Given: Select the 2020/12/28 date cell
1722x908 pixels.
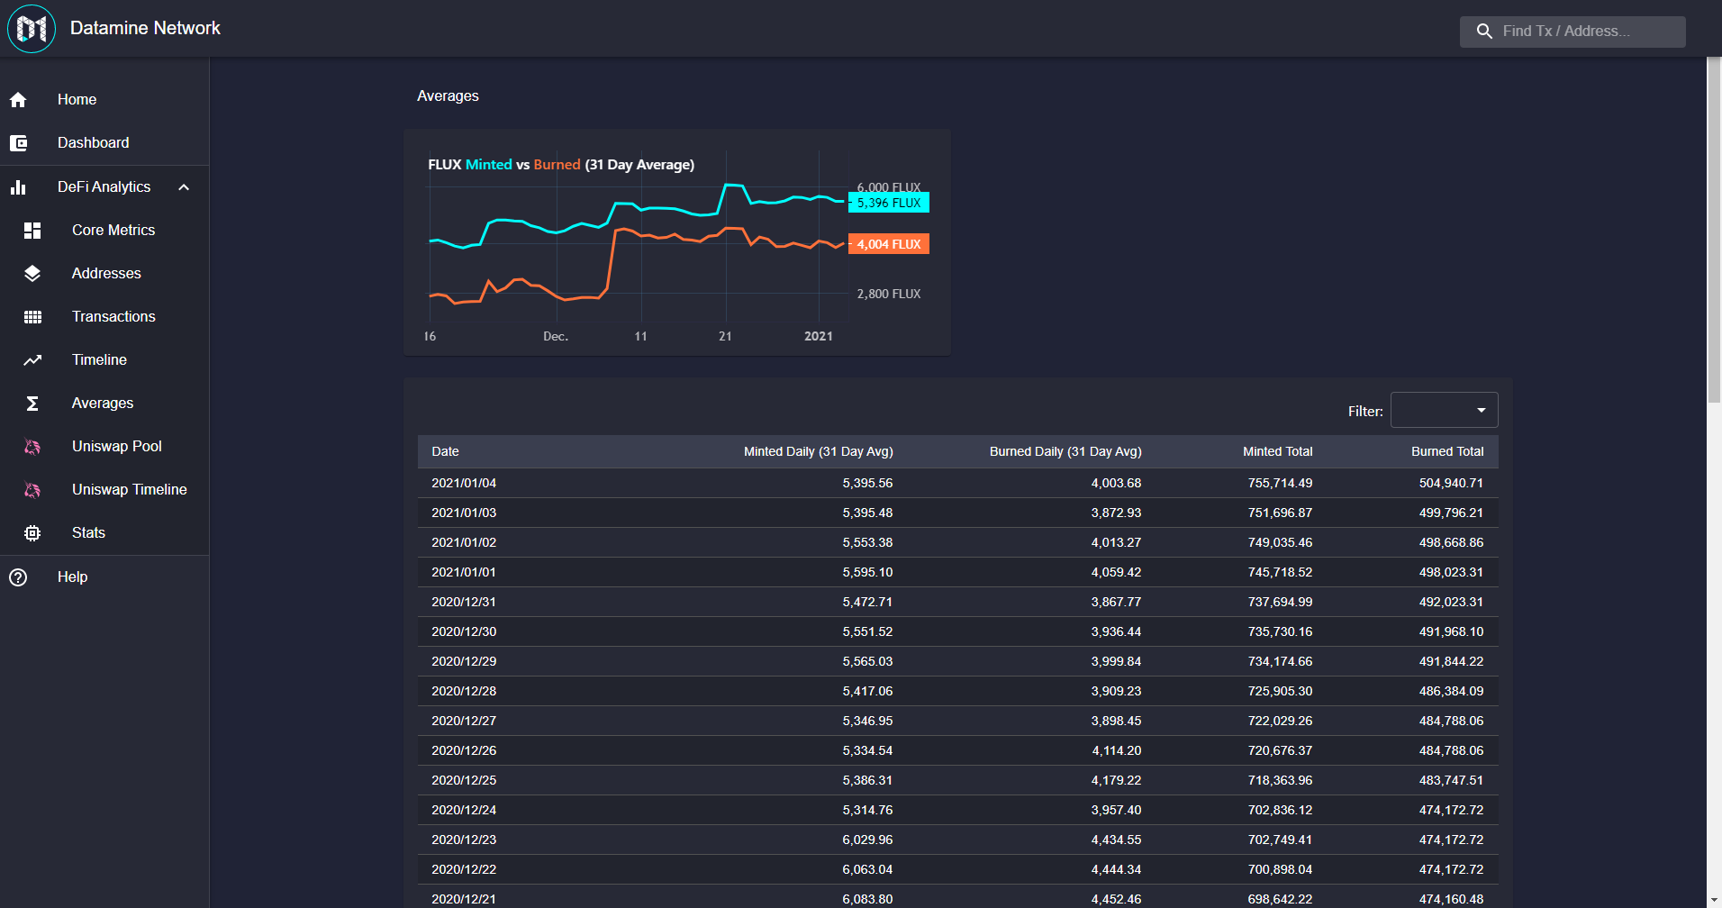Looking at the screenshot, I should (x=464, y=691).
